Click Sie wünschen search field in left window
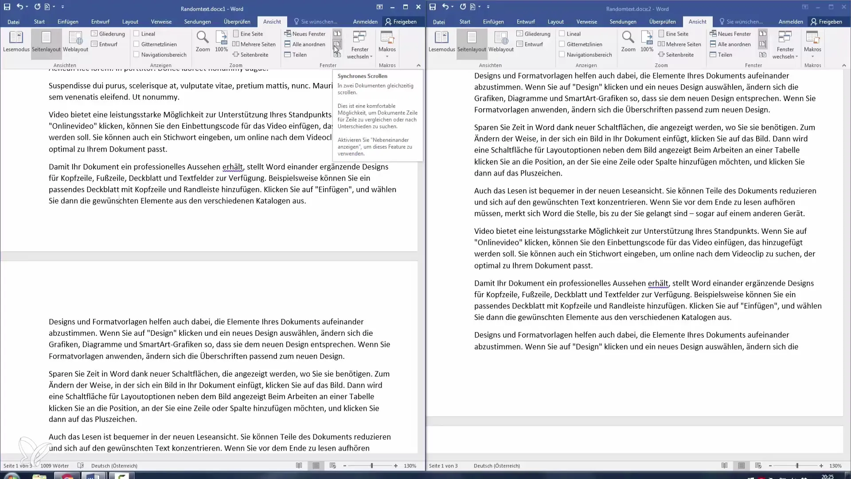851x479 pixels. tap(316, 22)
